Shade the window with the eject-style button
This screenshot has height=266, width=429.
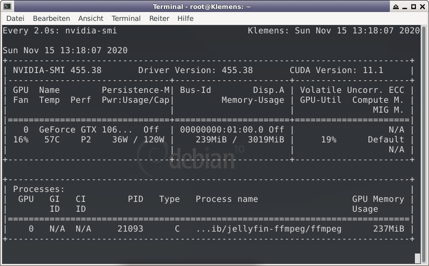coord(396,7)
